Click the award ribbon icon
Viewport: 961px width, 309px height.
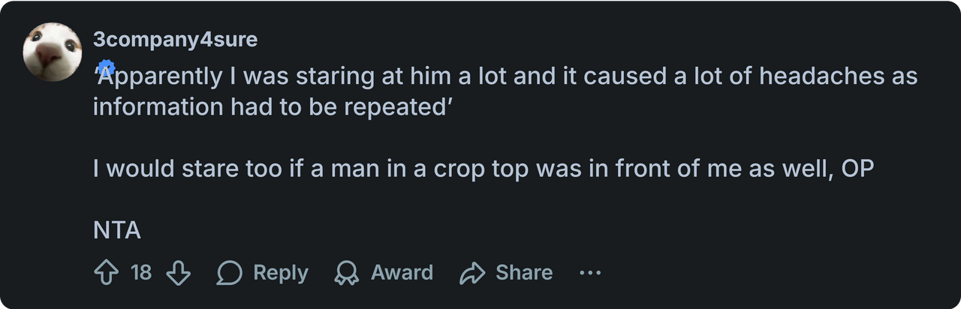pos(347,272)
